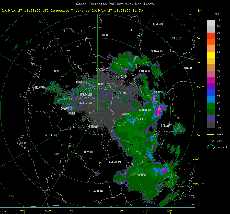Select the RAMDURG city label
This screenshot has height=214, width=230.
pos(82,82)
